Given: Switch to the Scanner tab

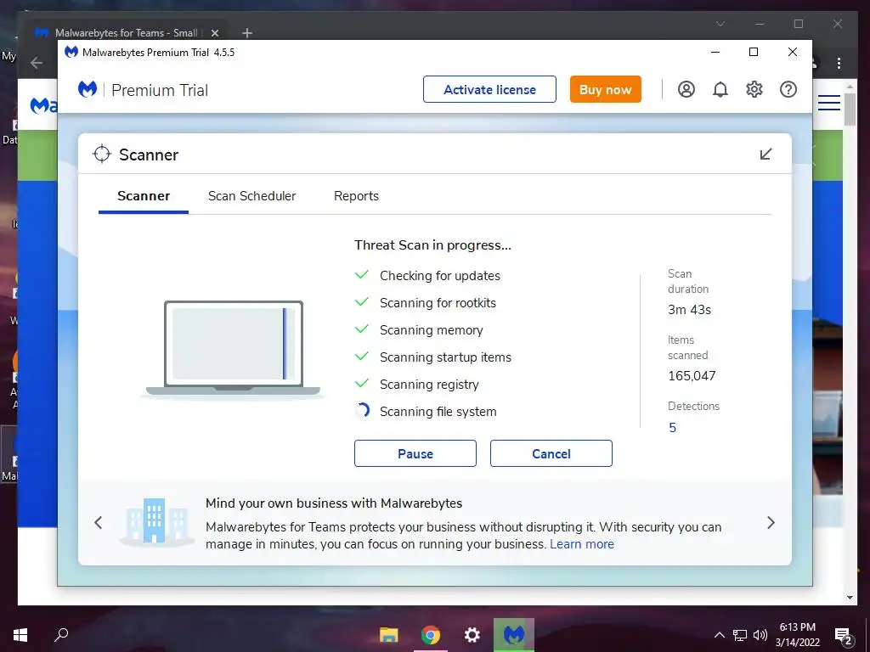Looking at the screenshot, I should click(x=144, y=196).
